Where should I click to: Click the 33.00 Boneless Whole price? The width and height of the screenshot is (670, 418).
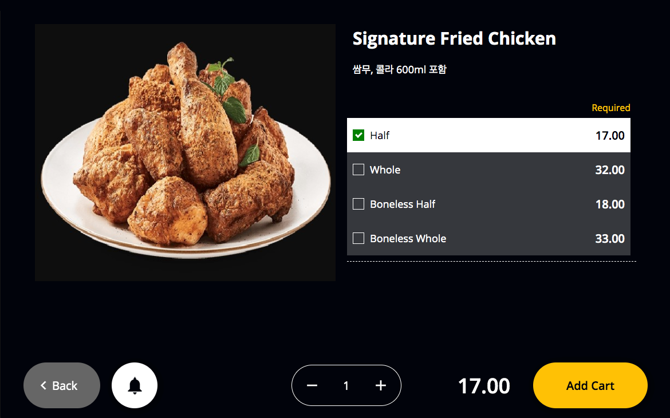click(x=610, y=239)
